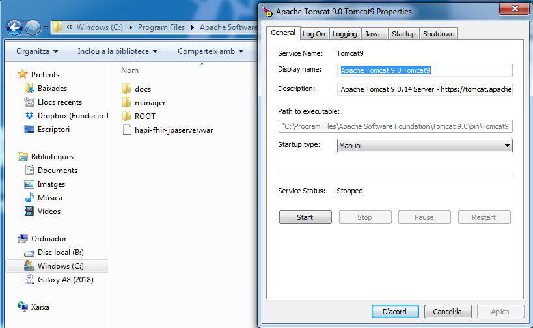Open the Shutdown tab

click(439, 34)
